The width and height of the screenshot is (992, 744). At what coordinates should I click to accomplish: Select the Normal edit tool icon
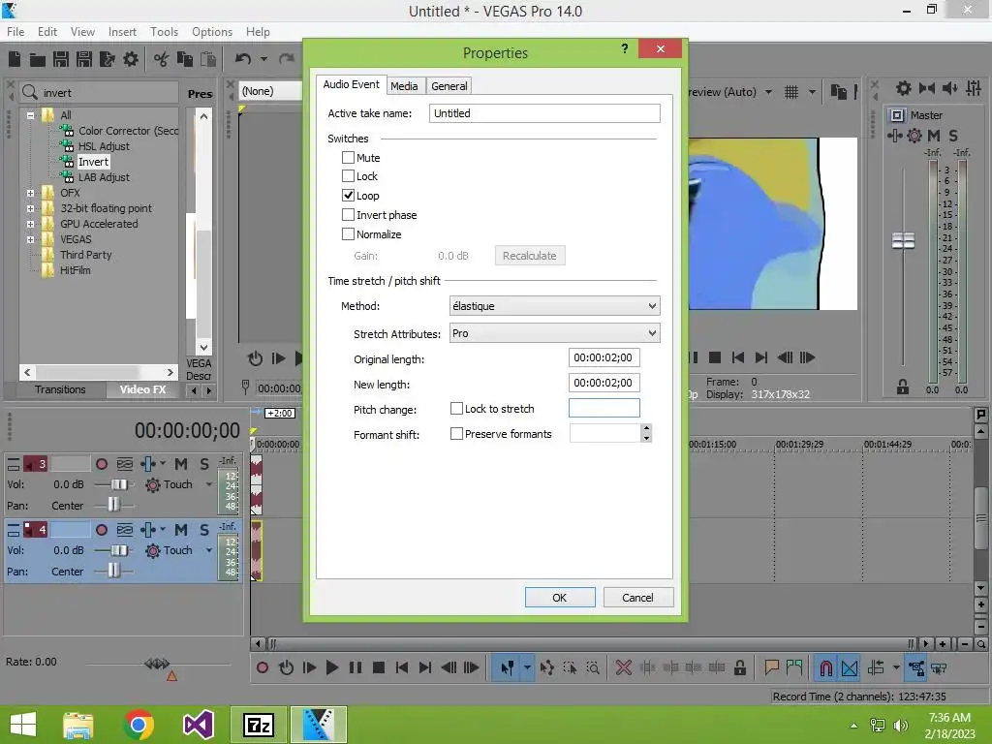pyautogui.click(x=508, y=667)
